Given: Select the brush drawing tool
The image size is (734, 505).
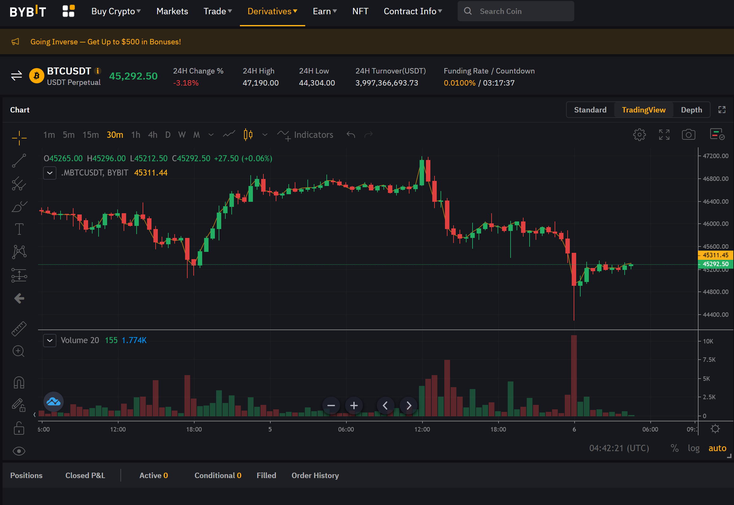Looking at the screenshot, I should tap(19, 207).
